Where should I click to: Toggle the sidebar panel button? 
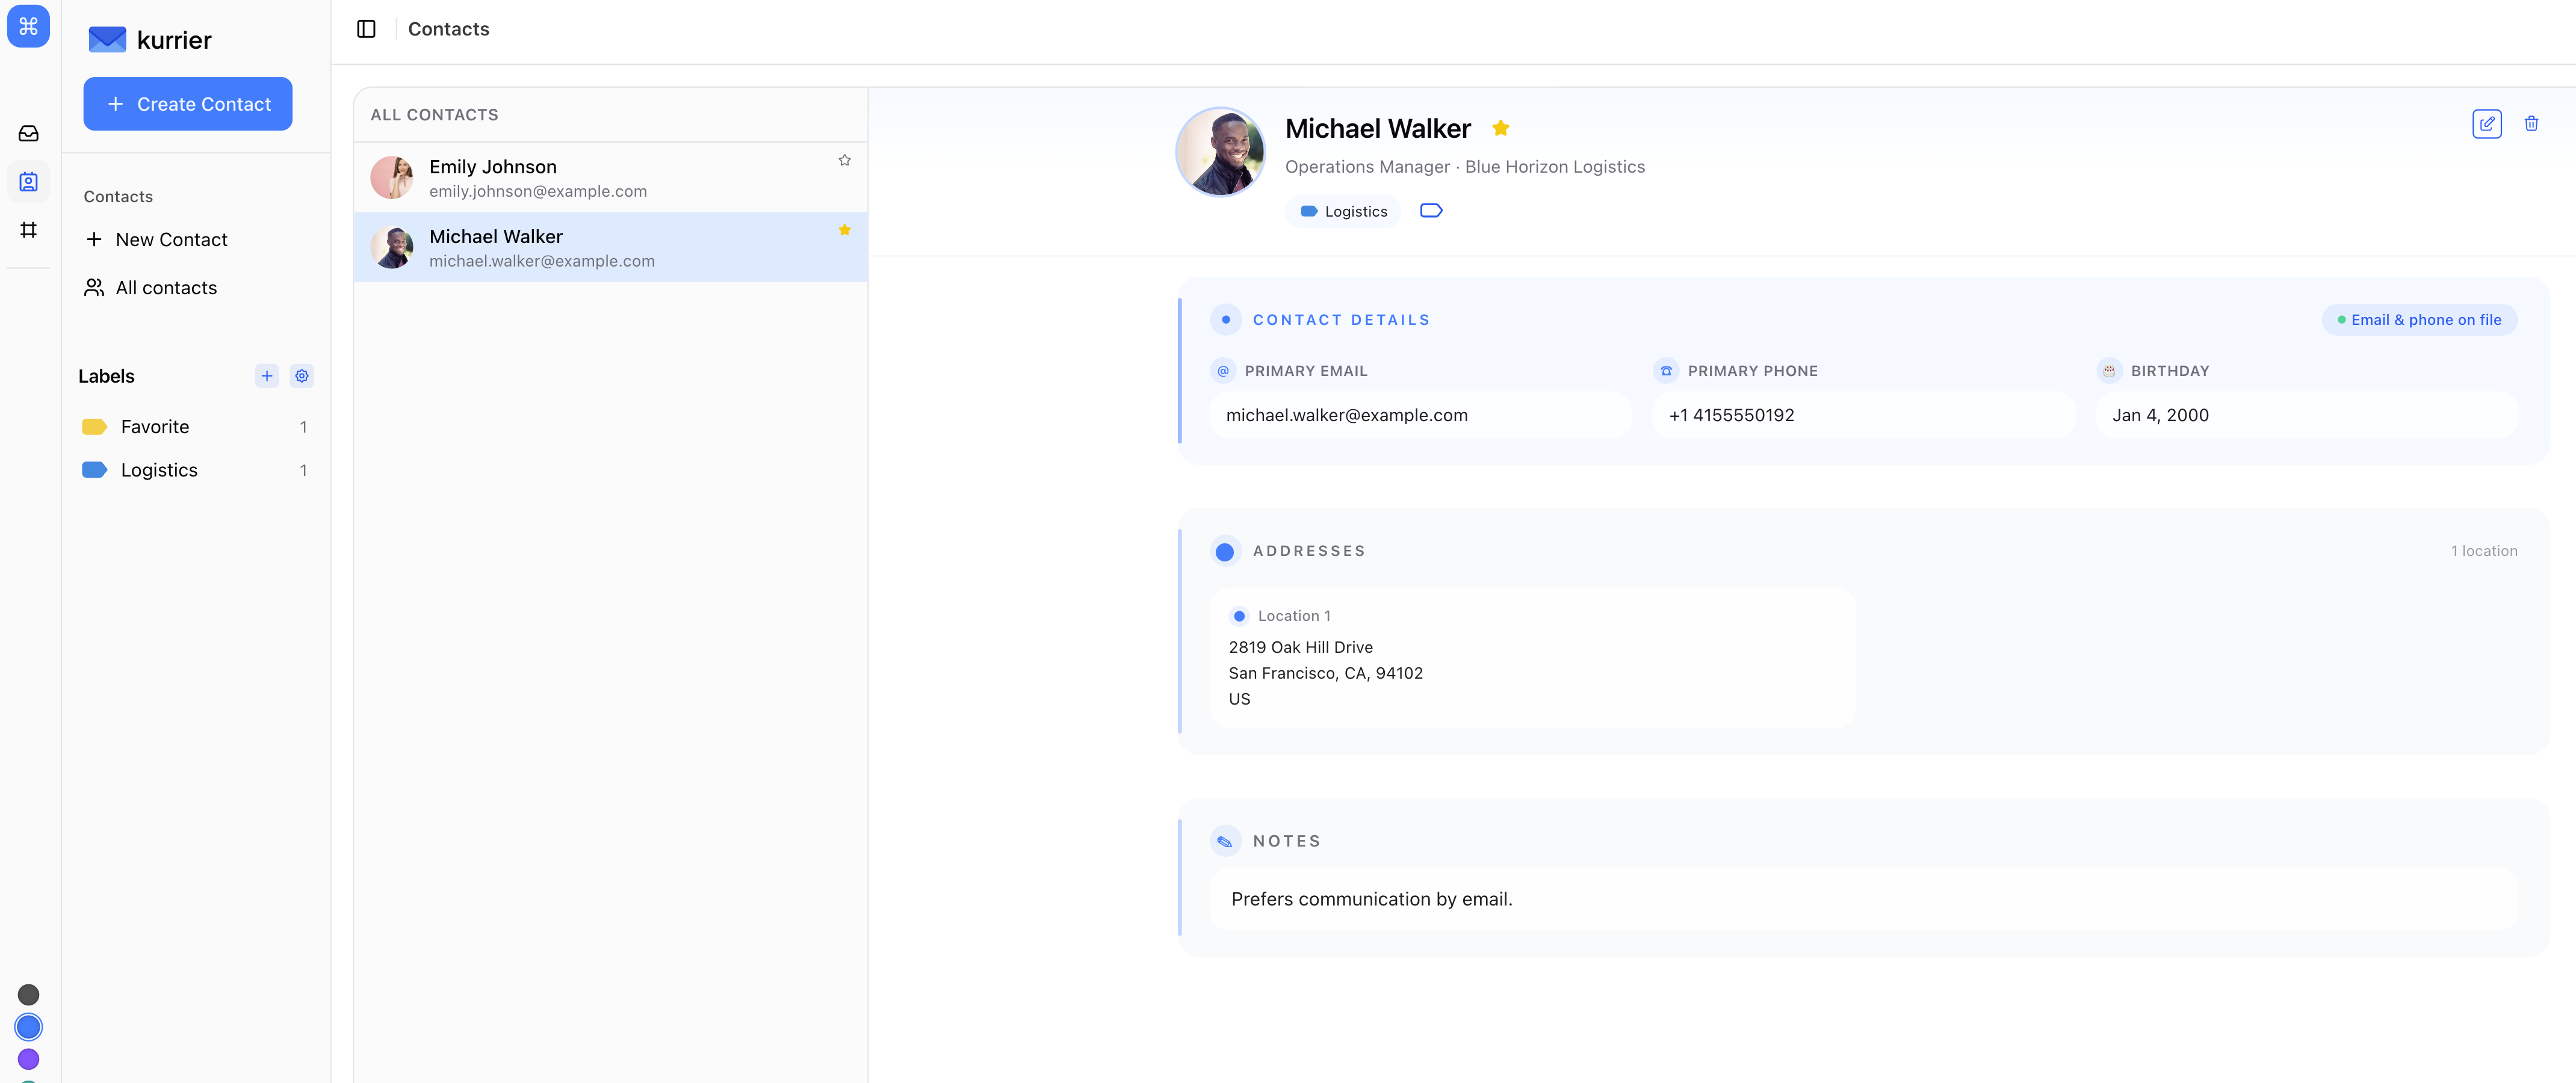pyautogui.click(x=366, y=29)
